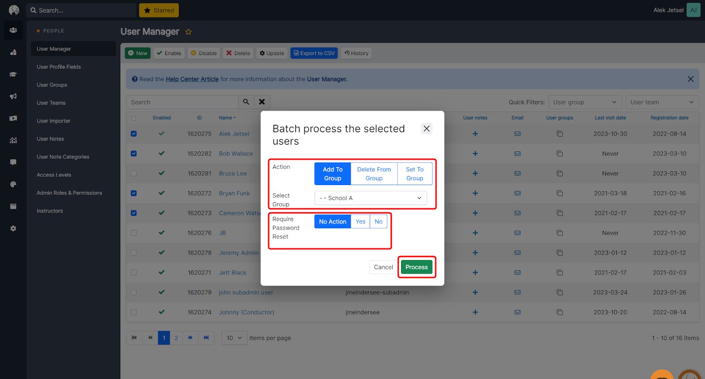Open user groups icon for Alek Jetsel
Viewport: 705px width, 379px height.
560,134
